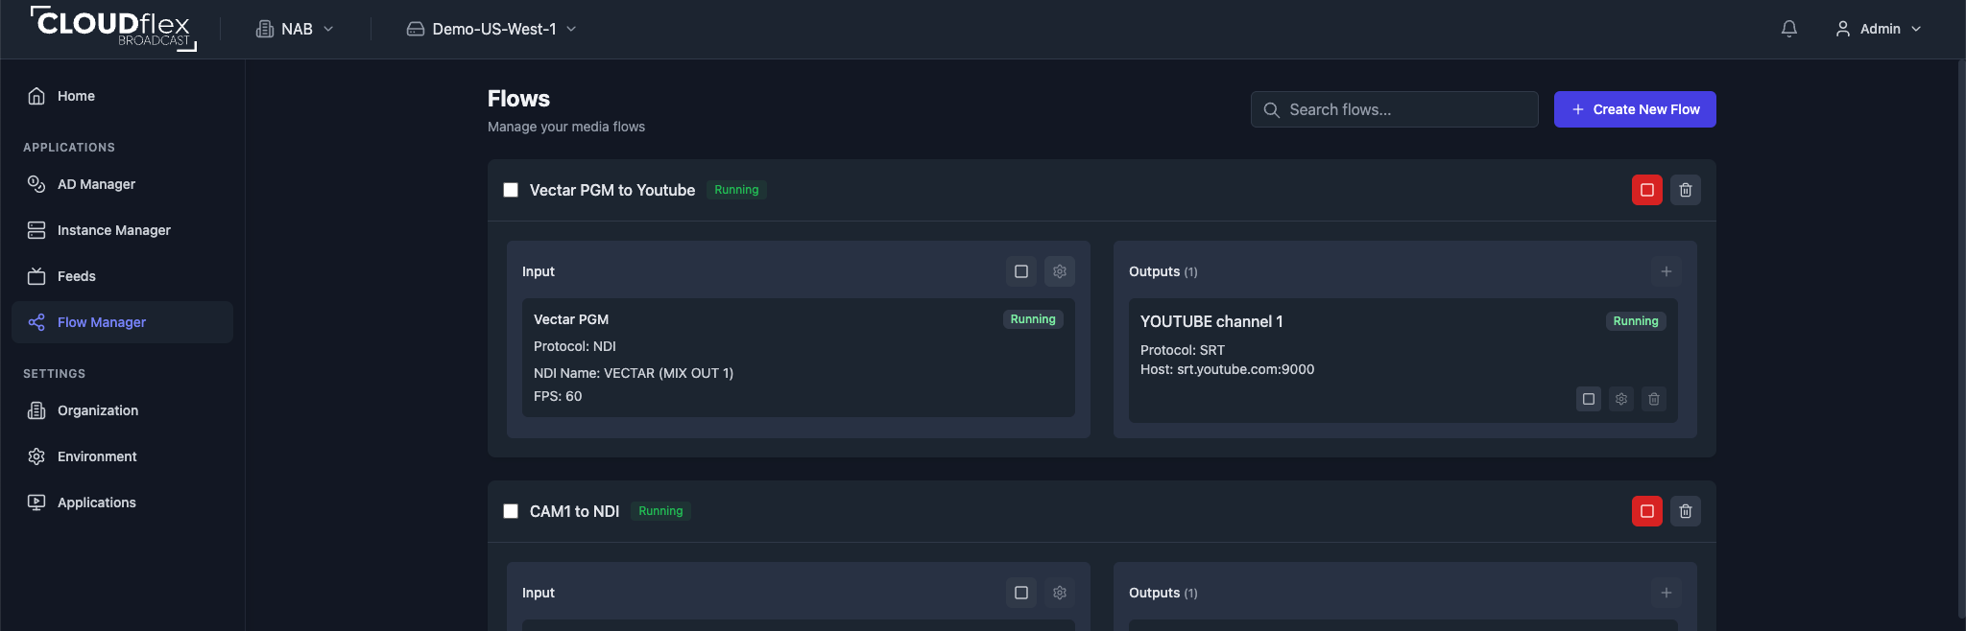Screen dimensions: 1966x631
Task: Click the Feeds sidebar icon
Action: tap(36, 276)
